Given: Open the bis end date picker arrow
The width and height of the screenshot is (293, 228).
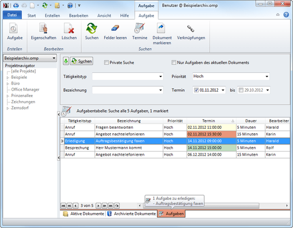Looking at the screenshot, I should (268, 90).
